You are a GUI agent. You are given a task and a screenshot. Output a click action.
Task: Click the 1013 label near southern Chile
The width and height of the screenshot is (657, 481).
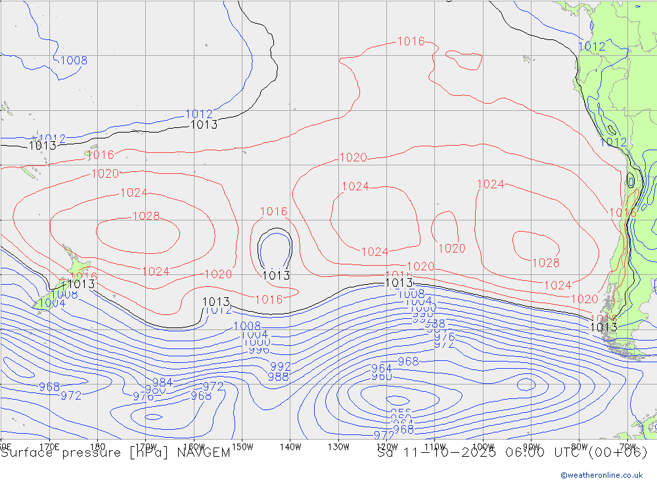click(603, 327)
